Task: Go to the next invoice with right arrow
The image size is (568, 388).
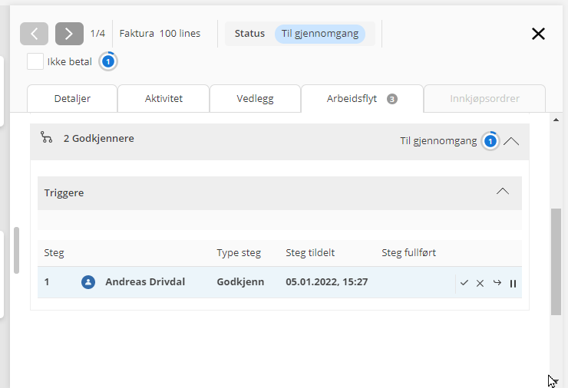Action: (69, 34)
